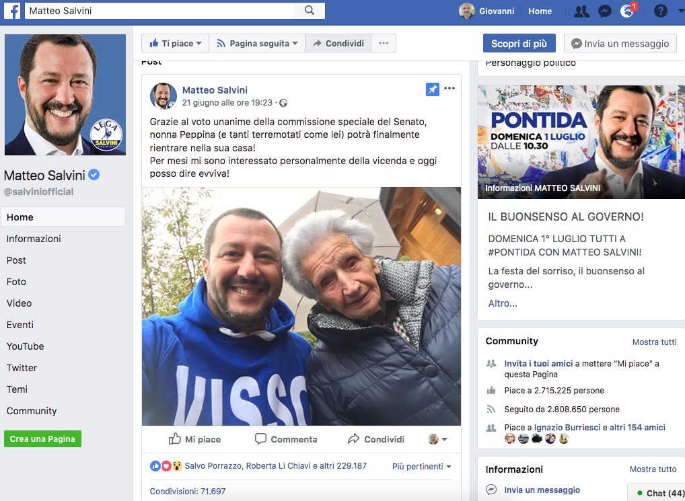
Task: Click the Facebook logo icon
Action: tap(12, 11)
